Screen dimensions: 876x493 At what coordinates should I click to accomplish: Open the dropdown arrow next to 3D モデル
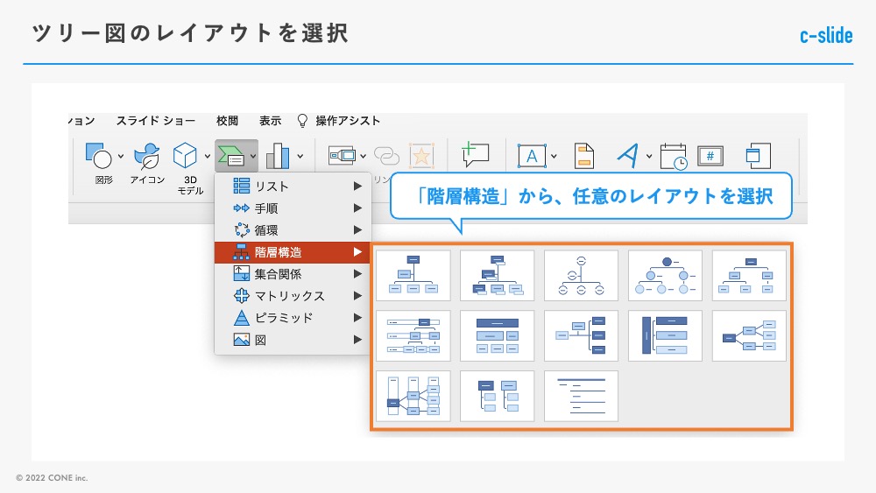[x=208, y=157]
